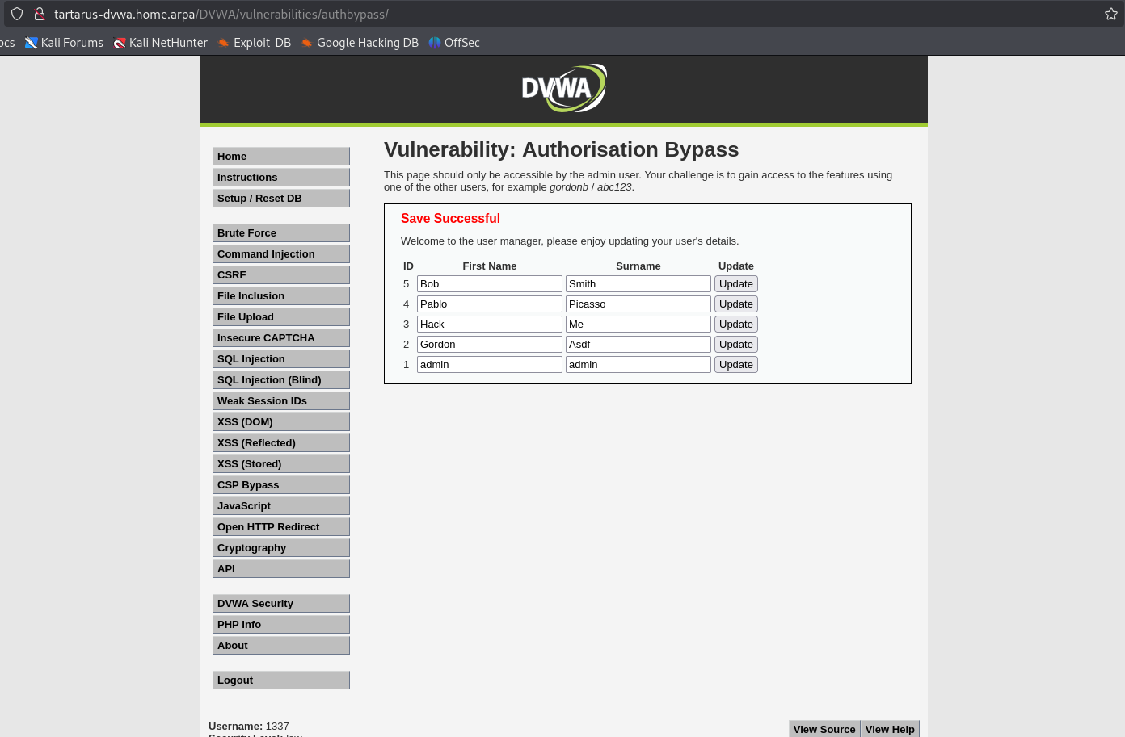Click the DVWA logo in header
Screen dimensions: 1125x737
tap(563, 88)
